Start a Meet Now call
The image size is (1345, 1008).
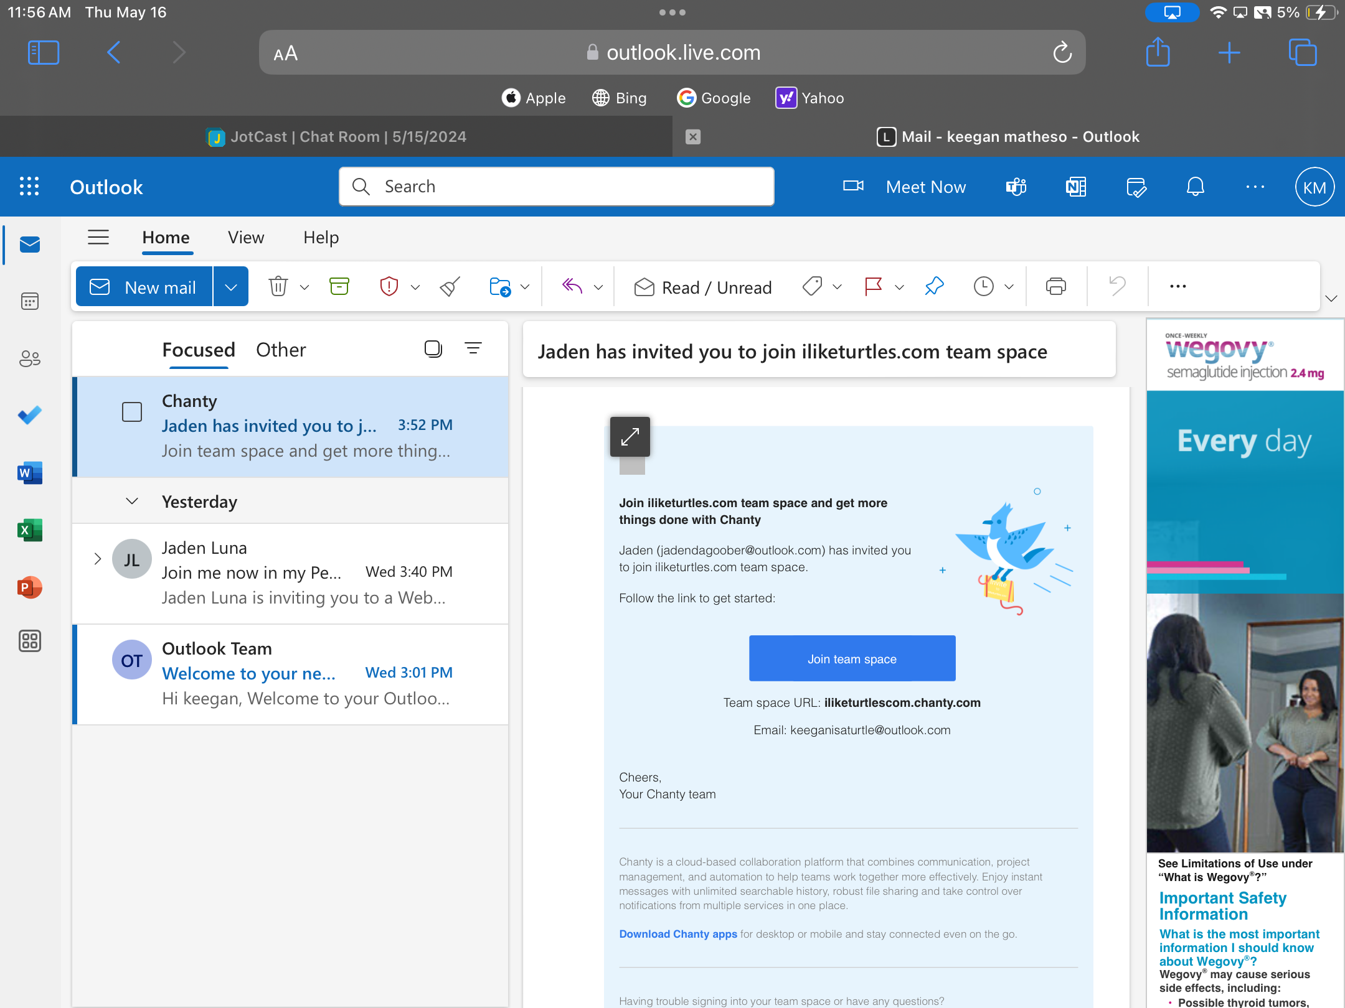tap(905, 187)
